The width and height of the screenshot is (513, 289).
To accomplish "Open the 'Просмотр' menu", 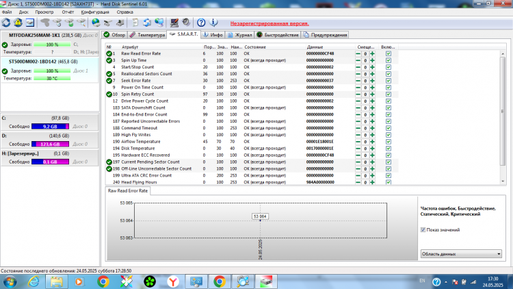I will [44, 12].
